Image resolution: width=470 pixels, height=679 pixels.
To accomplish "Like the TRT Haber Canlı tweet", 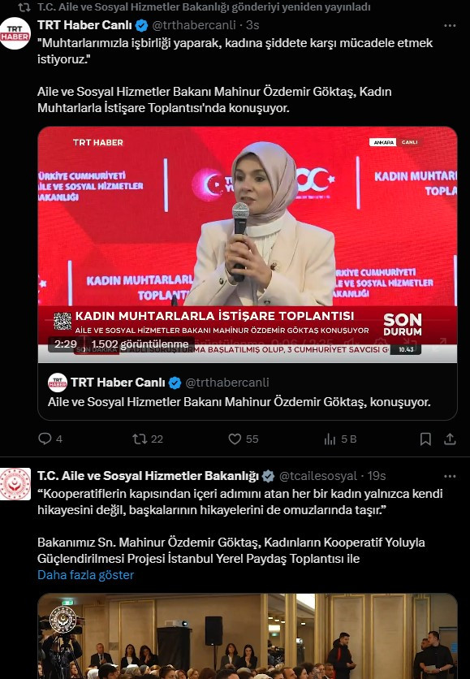I will pyautogui.click(x=235, y=439).
